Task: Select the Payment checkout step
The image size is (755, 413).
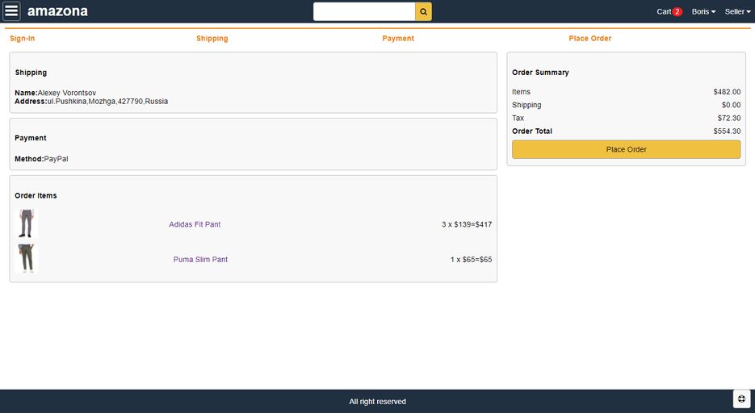Action: point(398,39)
